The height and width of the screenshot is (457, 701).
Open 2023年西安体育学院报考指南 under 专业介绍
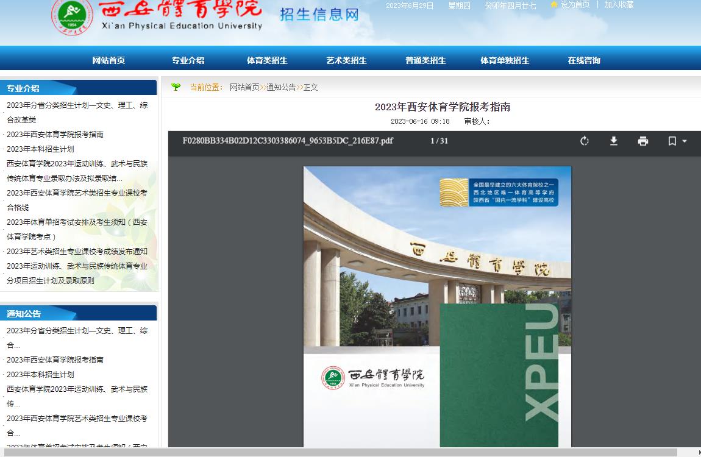point(55,135)
